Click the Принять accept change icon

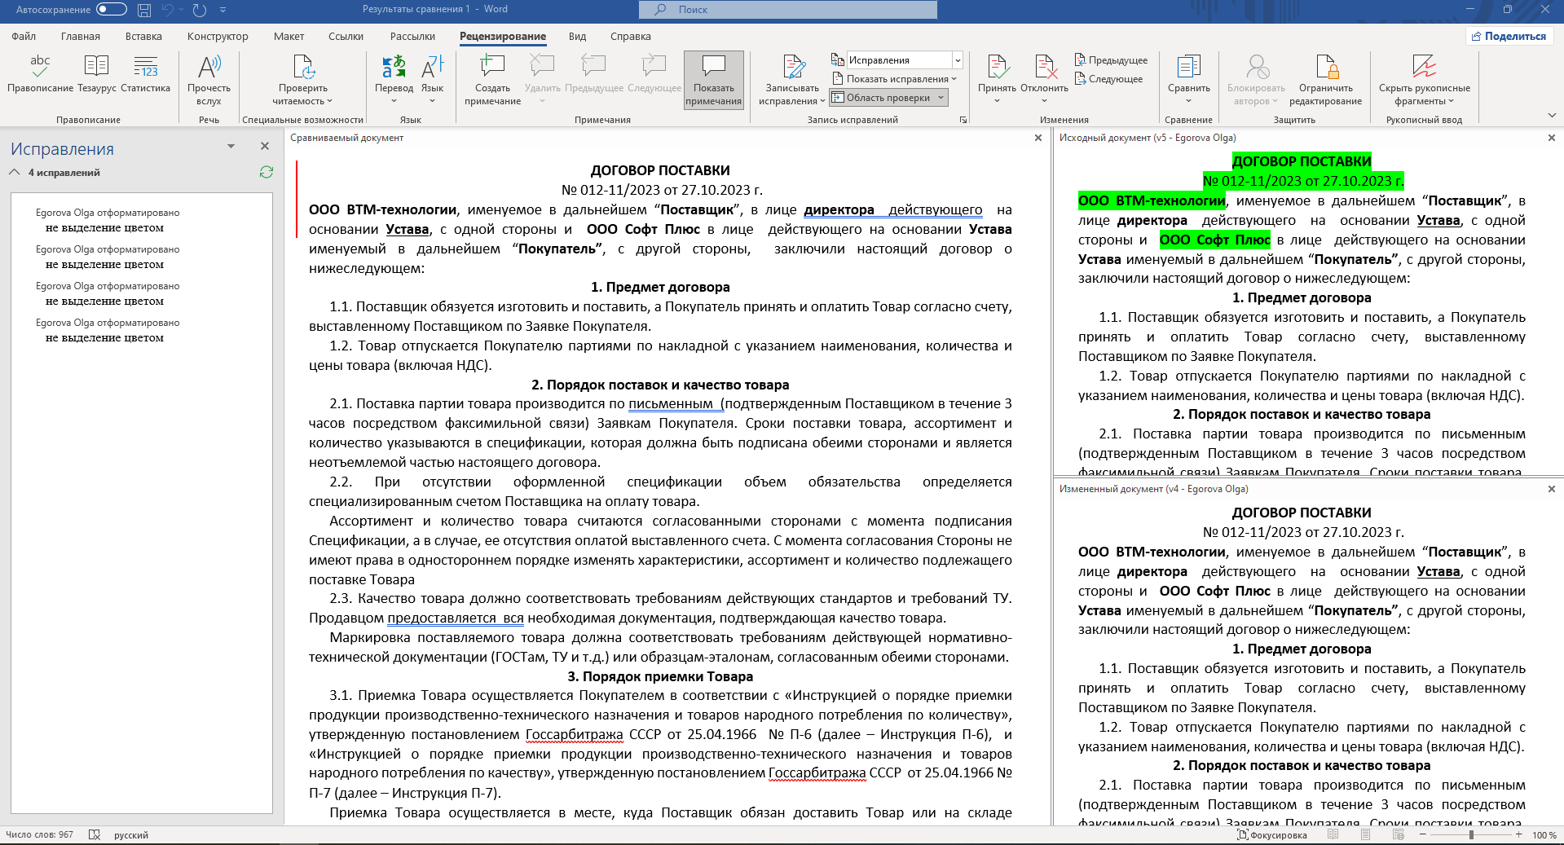[997, 67]
